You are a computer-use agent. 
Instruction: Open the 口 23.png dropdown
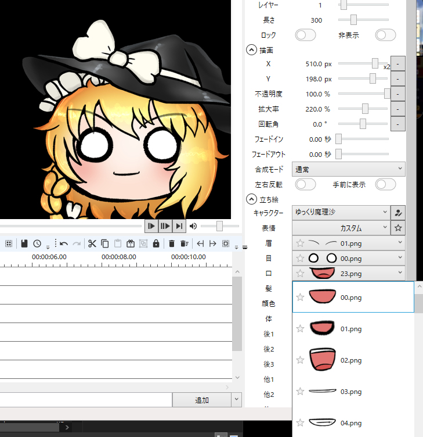[349, 273]
